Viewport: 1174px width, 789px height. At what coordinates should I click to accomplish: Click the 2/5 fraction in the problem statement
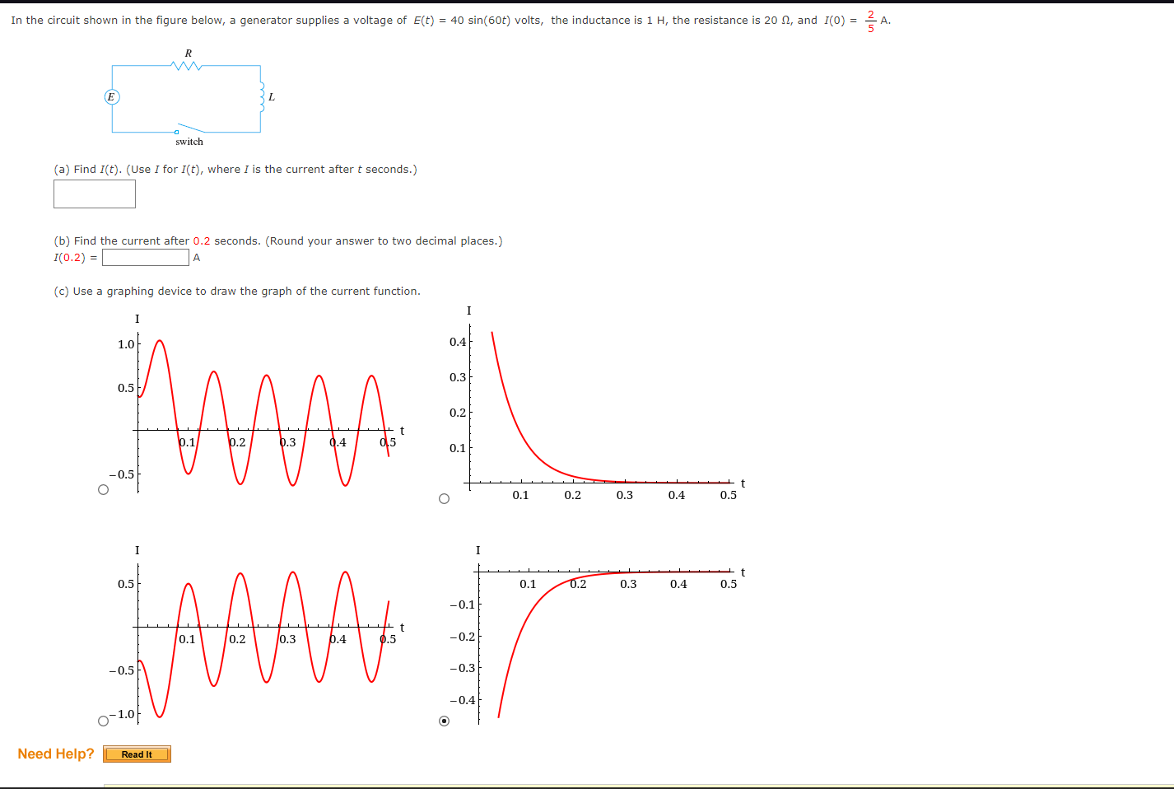(871, 21)
